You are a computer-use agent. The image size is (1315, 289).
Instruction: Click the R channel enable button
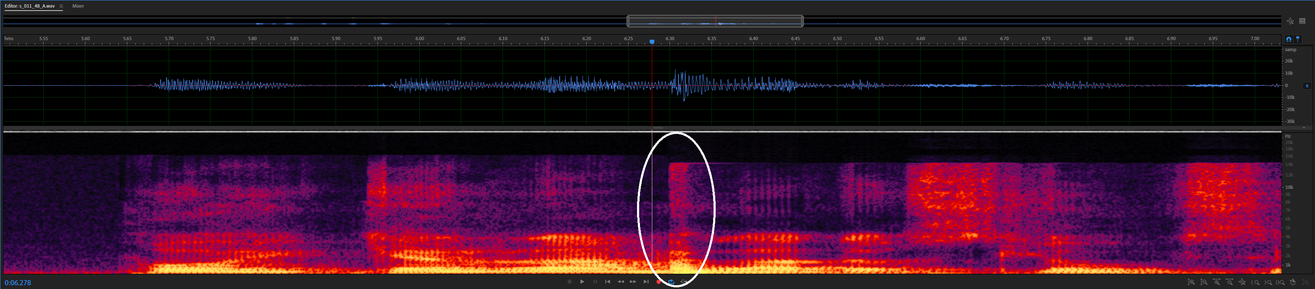(1307, 86)
